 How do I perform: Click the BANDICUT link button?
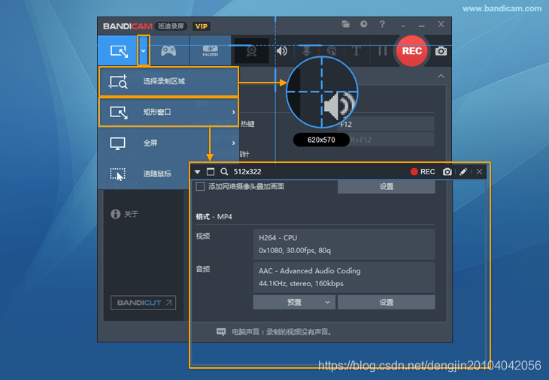click(143, 303)
